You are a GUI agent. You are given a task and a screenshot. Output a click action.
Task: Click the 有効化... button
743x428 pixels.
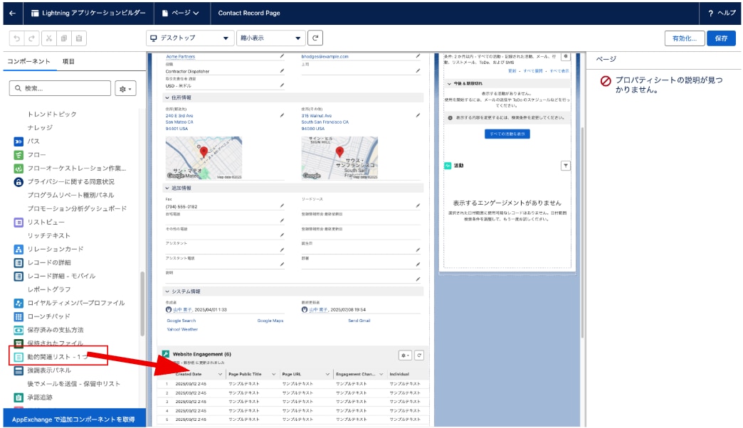click(684, 38)
